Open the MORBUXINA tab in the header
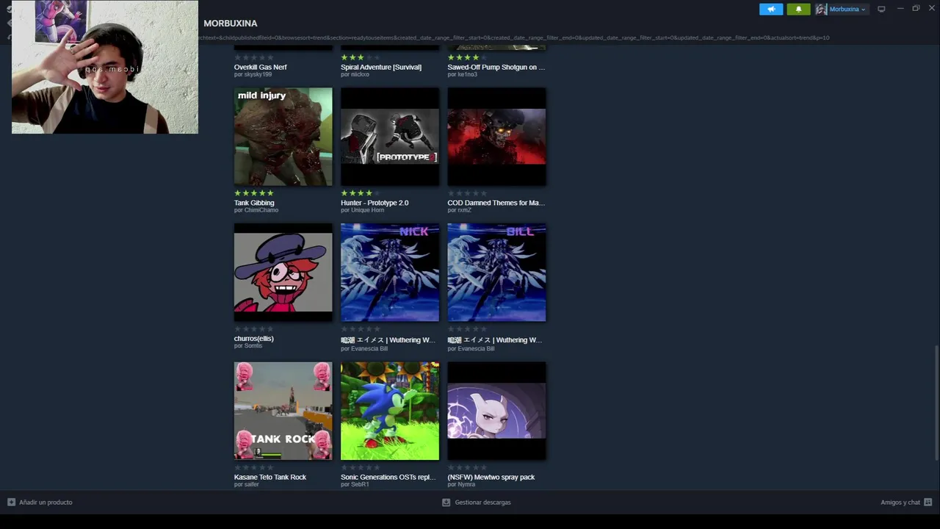The height and width of the screenshot is (529, 940). click(231, 24)
